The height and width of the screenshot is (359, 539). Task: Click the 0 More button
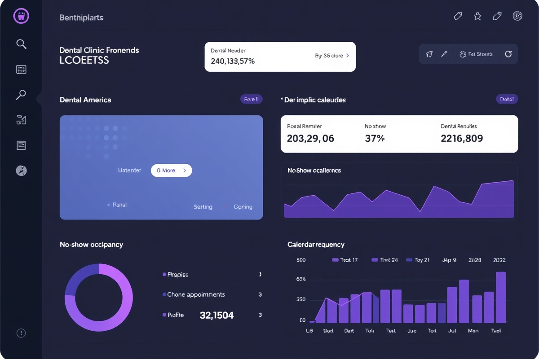171,171
